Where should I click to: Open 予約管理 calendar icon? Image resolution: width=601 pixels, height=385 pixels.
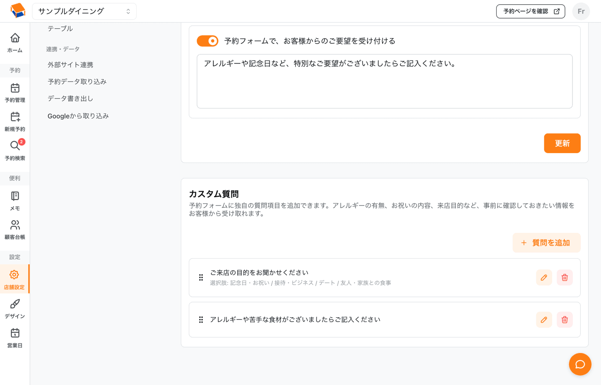click(x=15, y=88)
